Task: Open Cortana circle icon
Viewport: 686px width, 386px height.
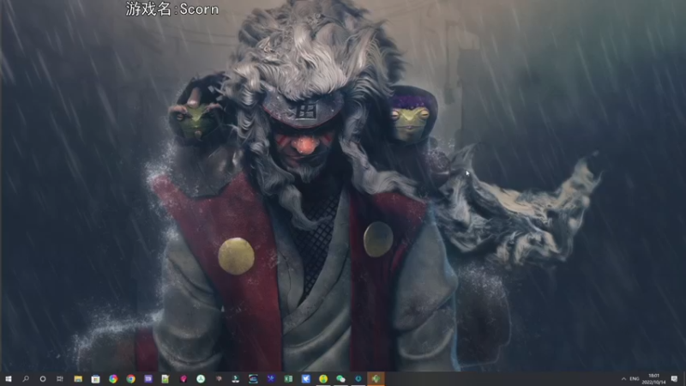Action: tap(43, 379)
